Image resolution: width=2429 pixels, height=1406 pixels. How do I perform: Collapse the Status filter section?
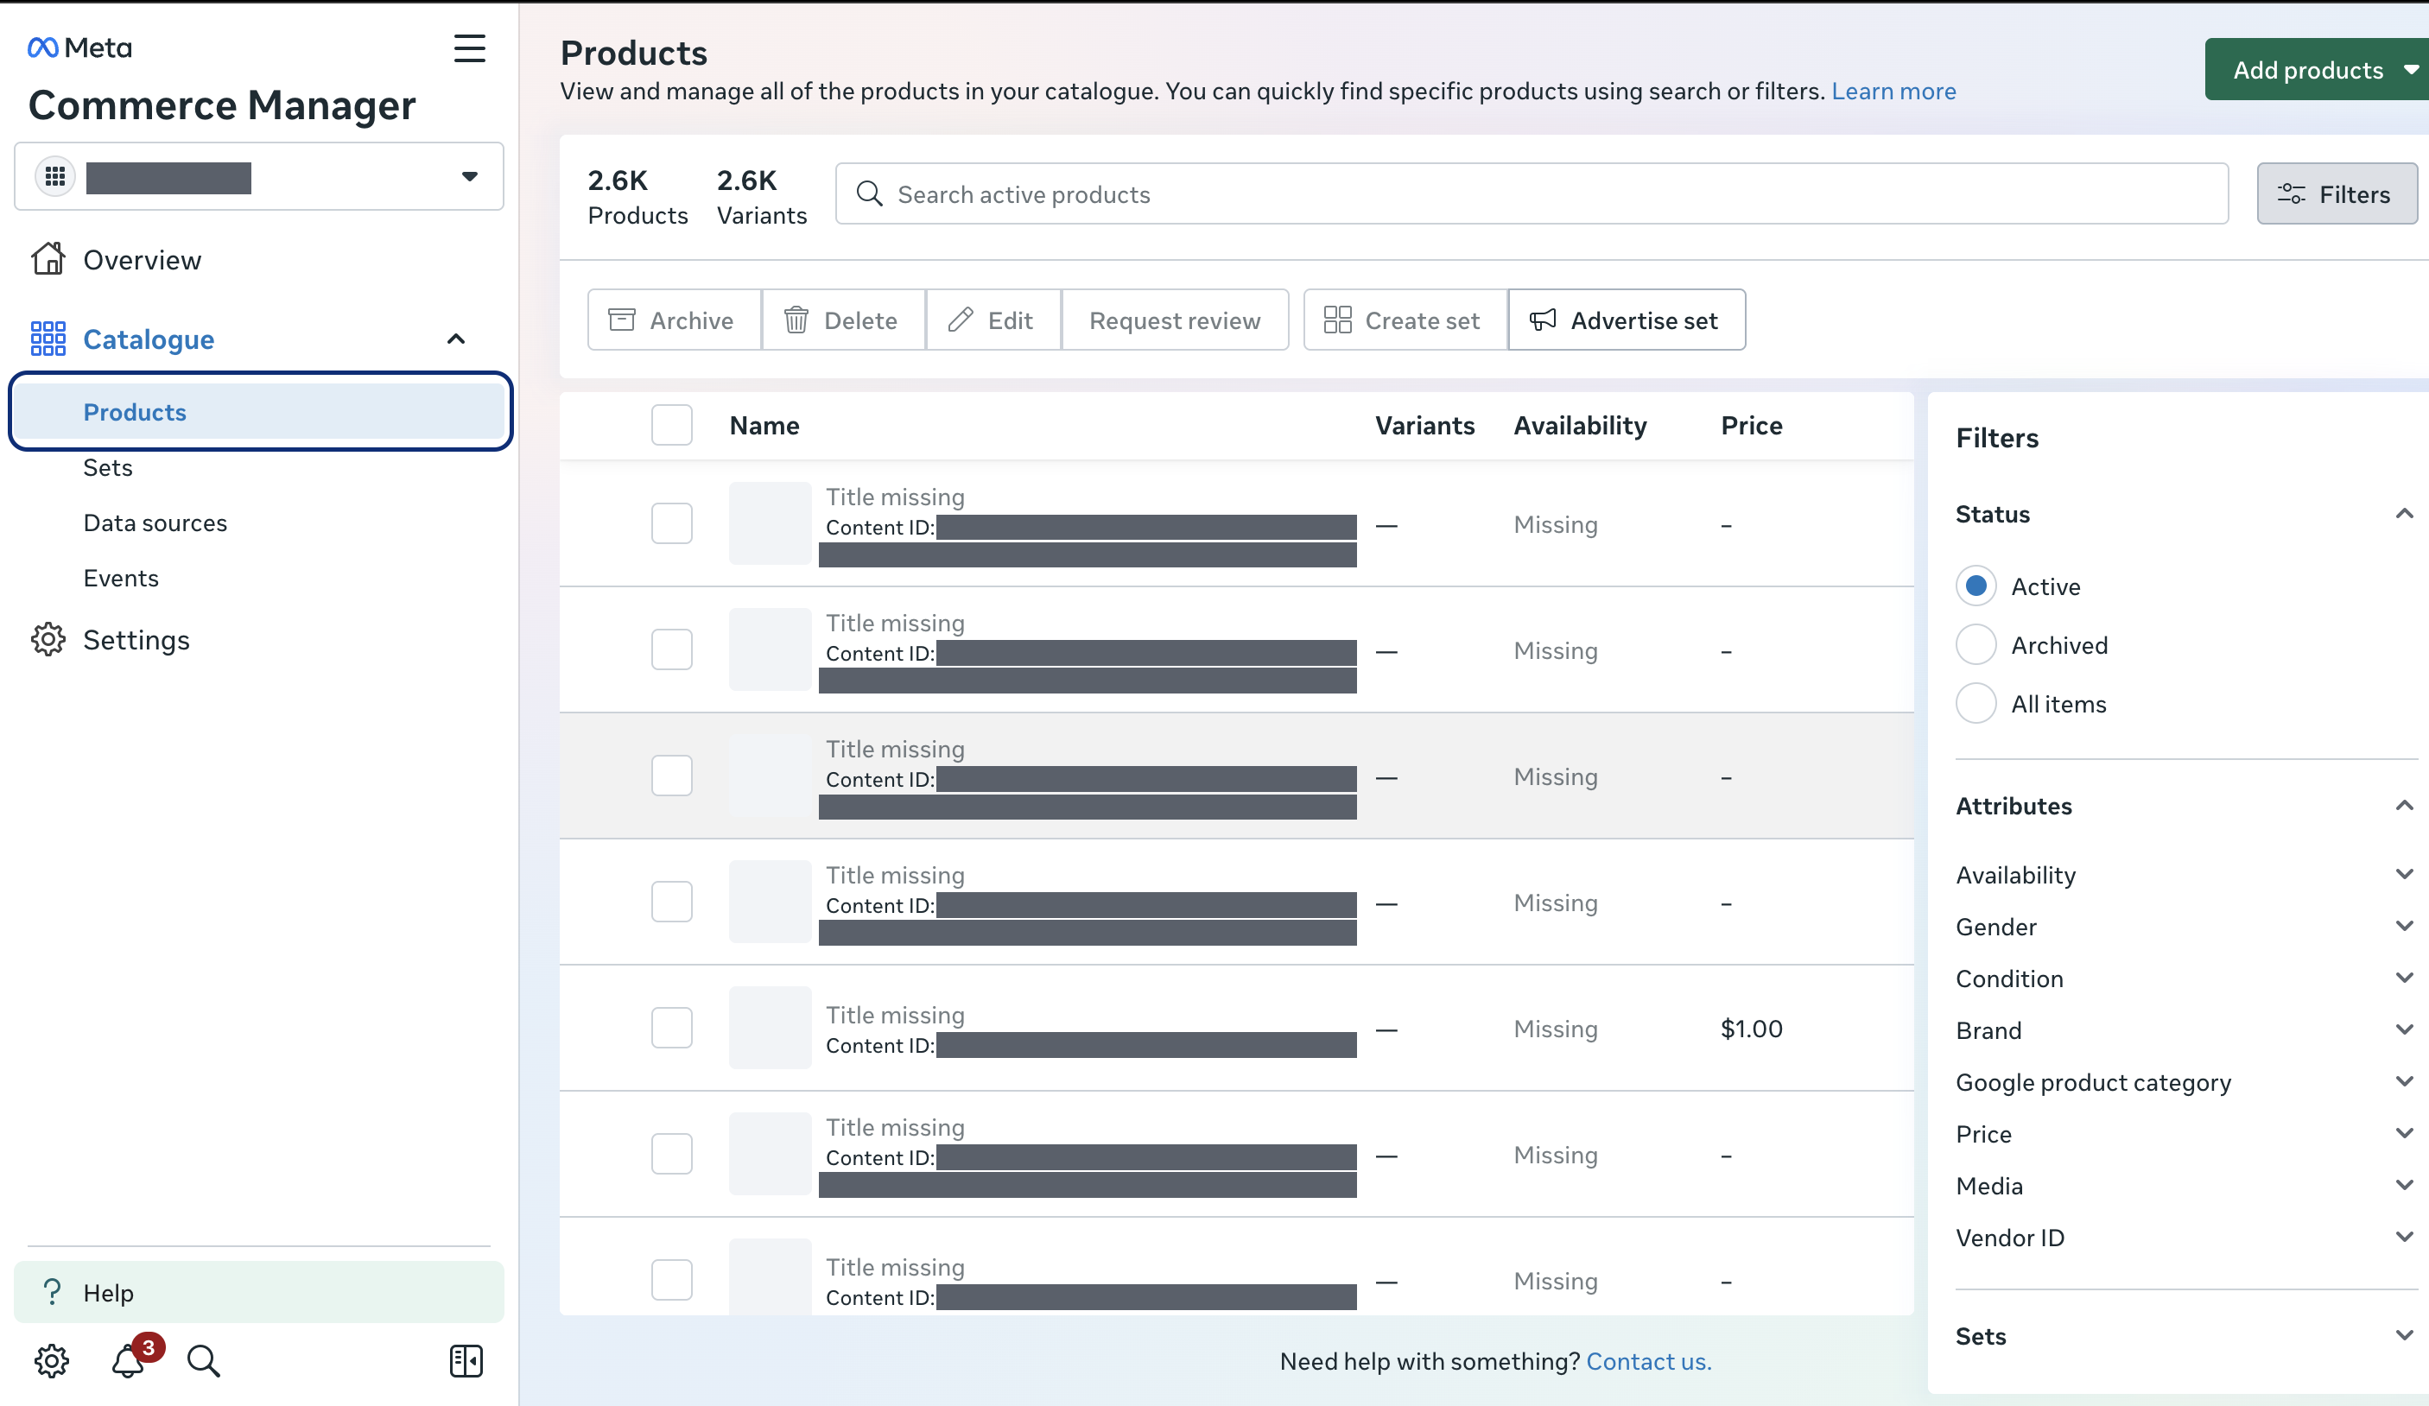click(x=2404, y=514)
